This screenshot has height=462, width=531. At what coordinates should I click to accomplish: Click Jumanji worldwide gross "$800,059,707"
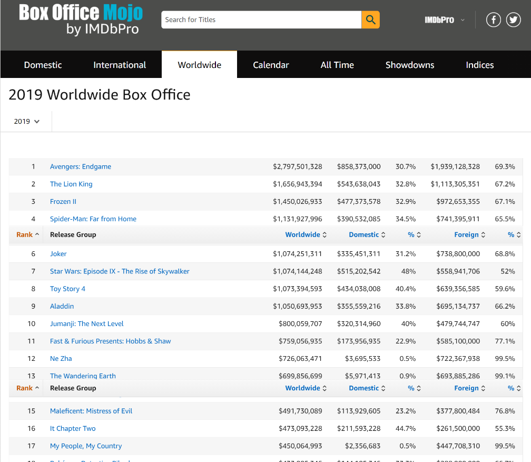300,323
